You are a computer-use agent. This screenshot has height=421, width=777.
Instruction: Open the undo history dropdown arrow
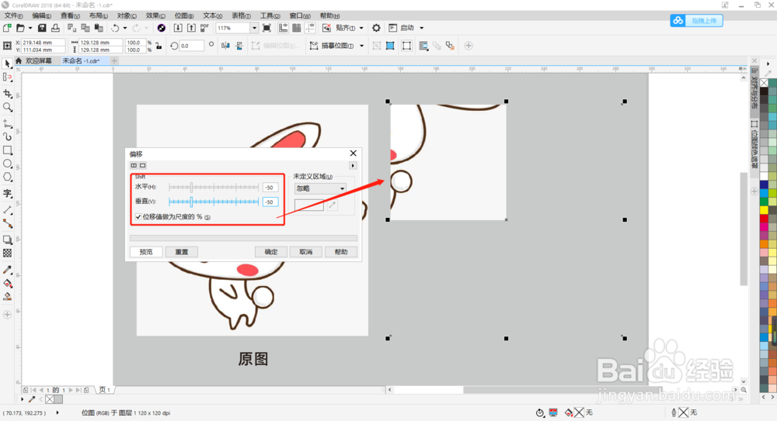(125, 28)
